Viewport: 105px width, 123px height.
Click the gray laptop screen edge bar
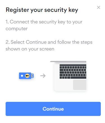[x=68, y=61]
